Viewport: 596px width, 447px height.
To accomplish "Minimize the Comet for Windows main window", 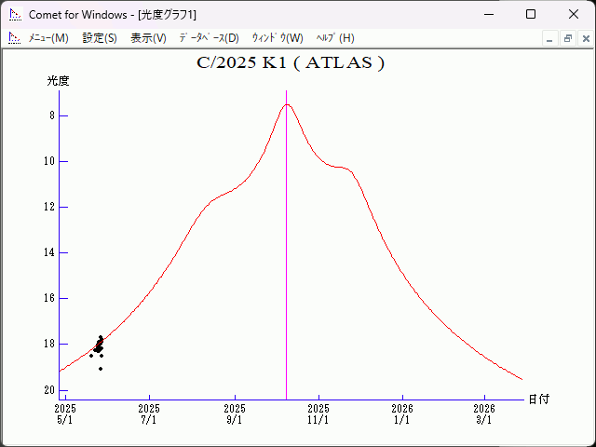I will 487,14.
